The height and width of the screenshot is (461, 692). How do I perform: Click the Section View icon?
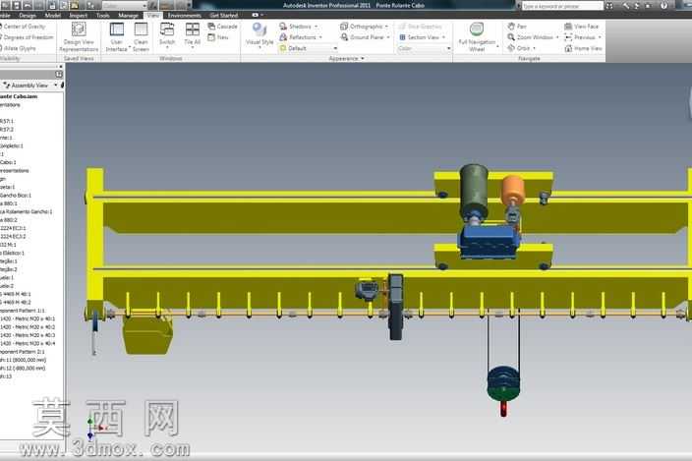tap(402, 37)
